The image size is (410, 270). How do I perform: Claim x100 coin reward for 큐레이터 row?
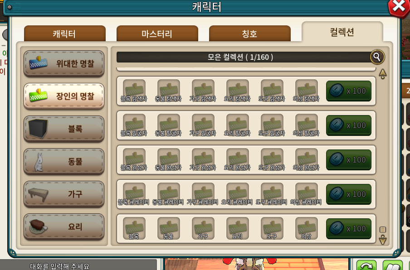[349, 194]
